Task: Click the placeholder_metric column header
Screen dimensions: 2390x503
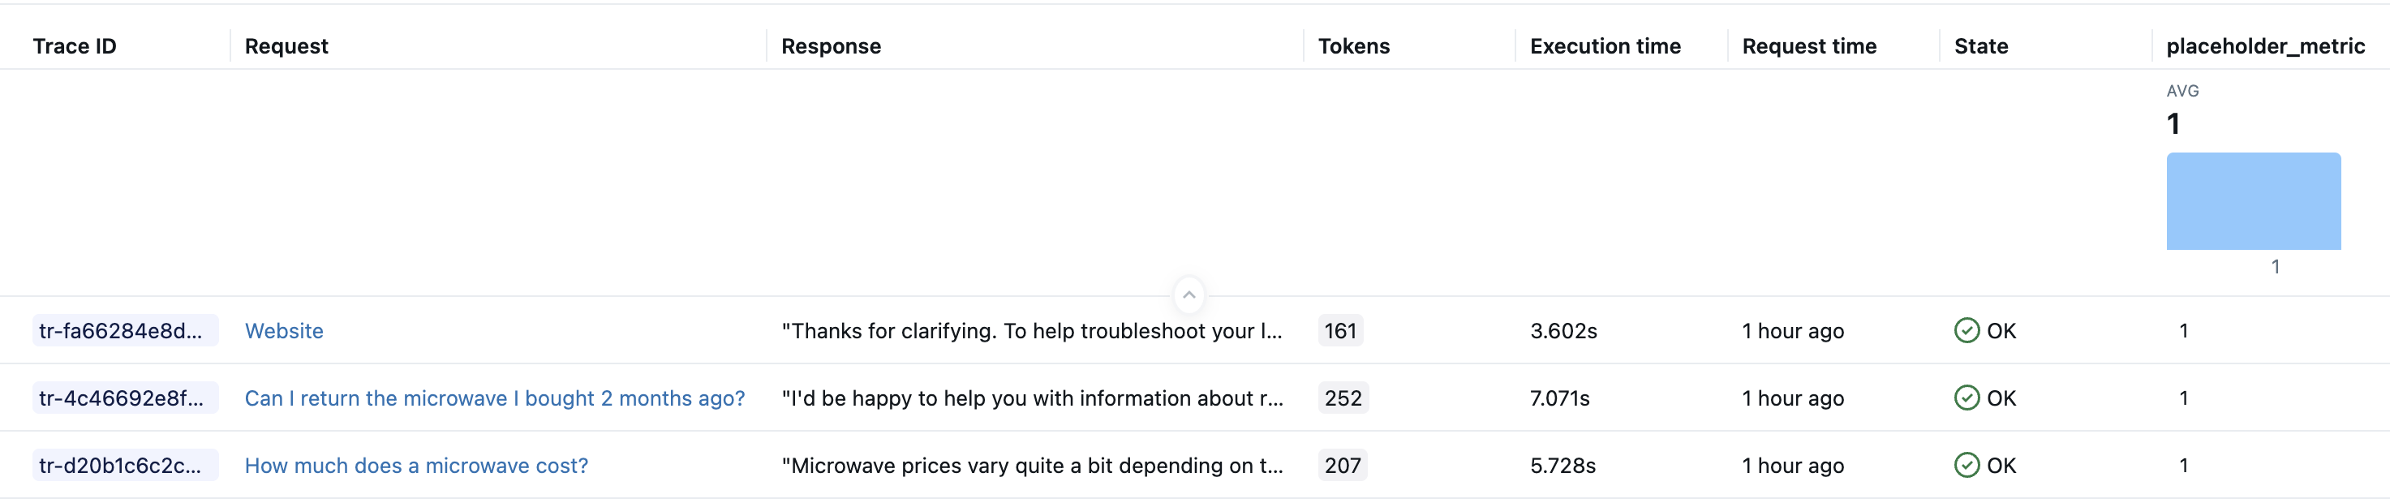Action: pyautogui.click(x=2265, y=46)
